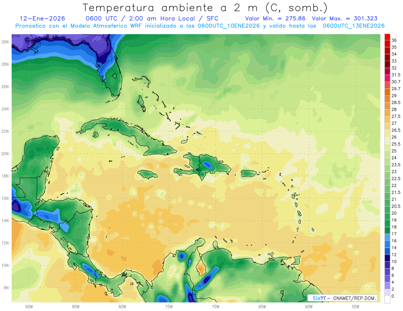This screenshot has height=311, width=403.
Task: Click latitude axis label '8N'
Action: tap(6, 288)
